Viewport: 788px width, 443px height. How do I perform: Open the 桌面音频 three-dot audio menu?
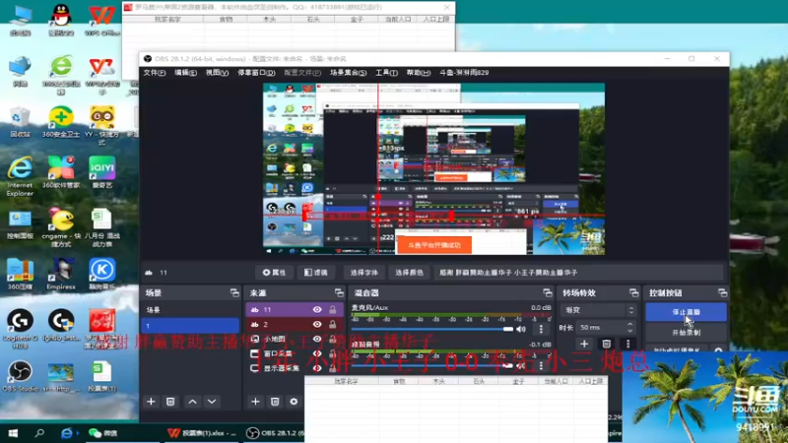click(541, 365)
